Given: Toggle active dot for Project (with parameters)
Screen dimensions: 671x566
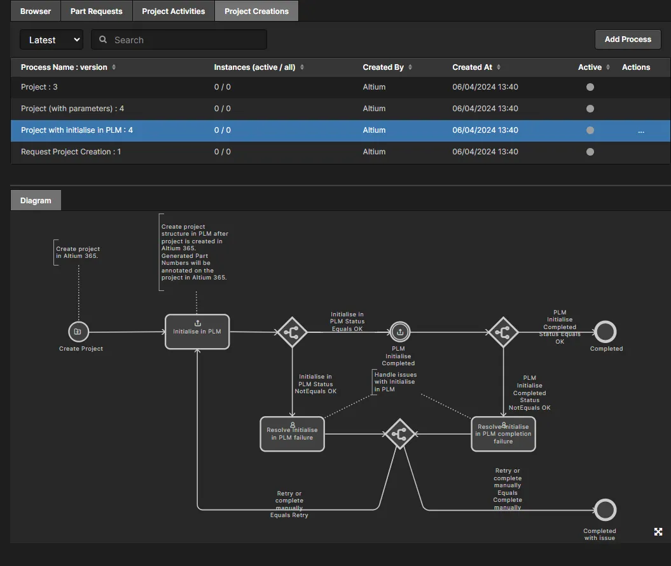Looking at the screenshot, I should [590, 109].
